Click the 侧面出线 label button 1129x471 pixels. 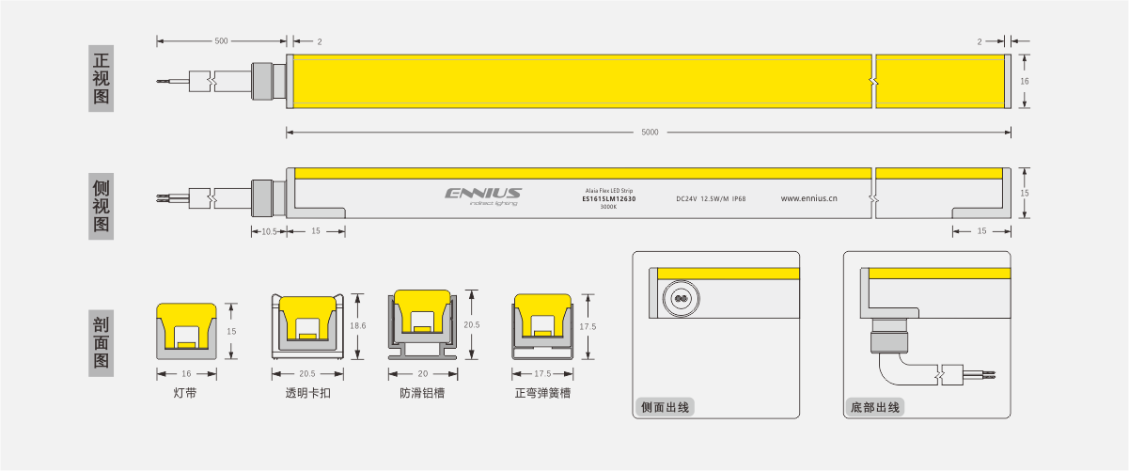665,407
